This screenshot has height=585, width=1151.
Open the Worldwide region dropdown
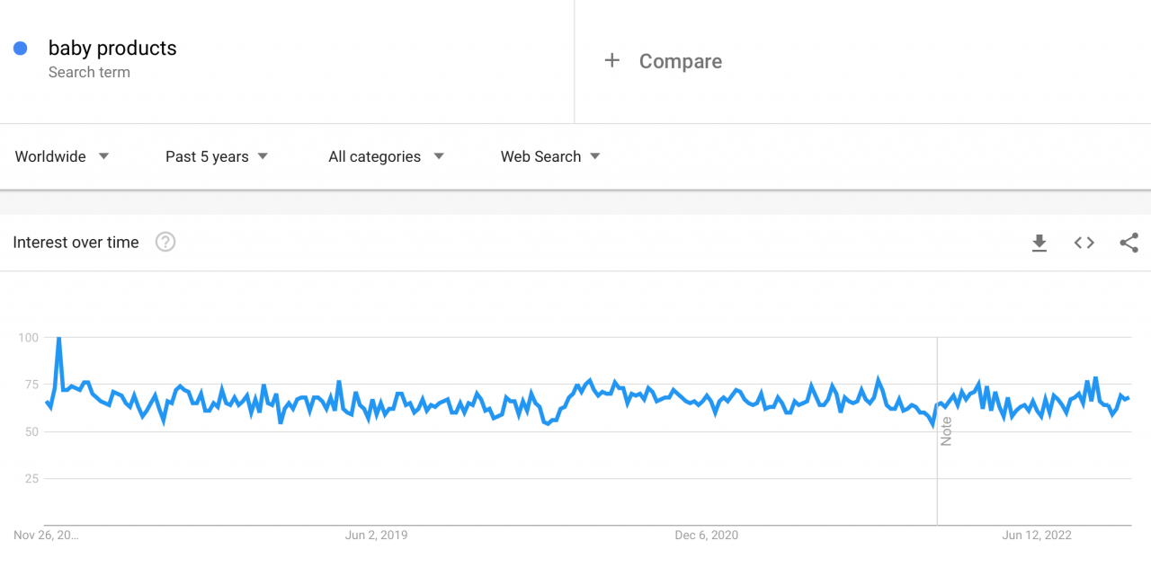[103, 156]
